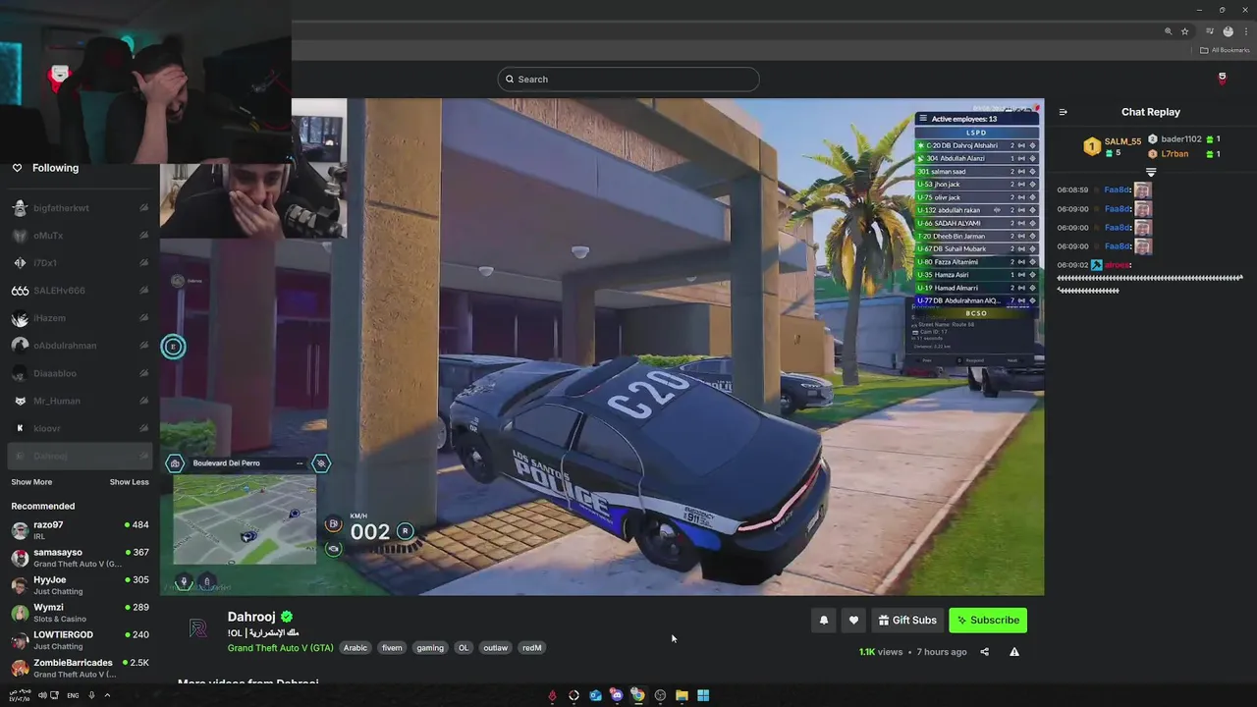Click the video player showing the police car
The image size is (1257, 707).
click(x=602, y=347)
